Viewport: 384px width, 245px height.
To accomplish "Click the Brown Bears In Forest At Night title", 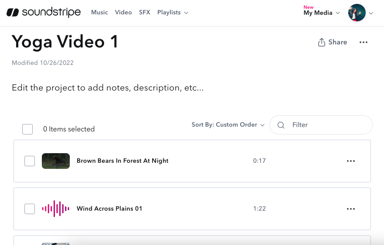I will point(122,161).
